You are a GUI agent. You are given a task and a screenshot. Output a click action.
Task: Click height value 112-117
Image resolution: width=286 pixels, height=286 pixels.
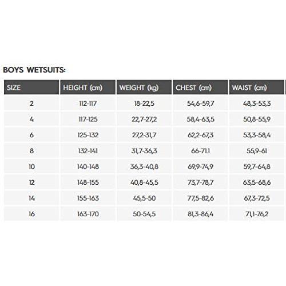click(88, 104)
